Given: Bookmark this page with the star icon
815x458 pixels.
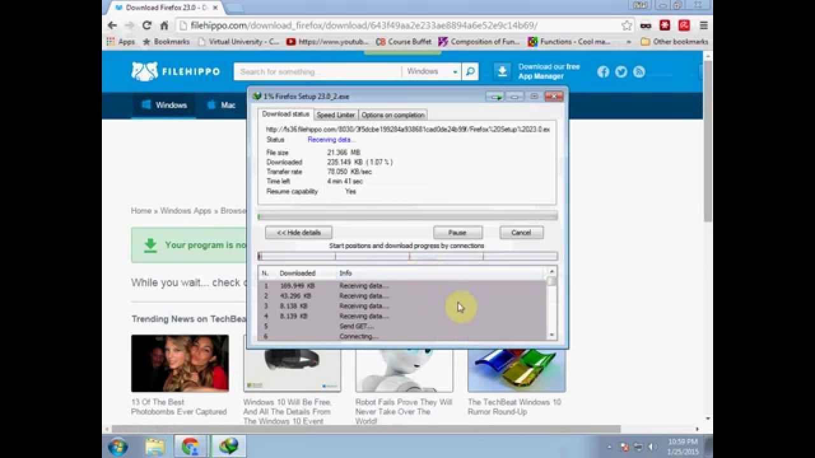Looking at the screenshot, I should pyautogui.click(x=627, y=25).
